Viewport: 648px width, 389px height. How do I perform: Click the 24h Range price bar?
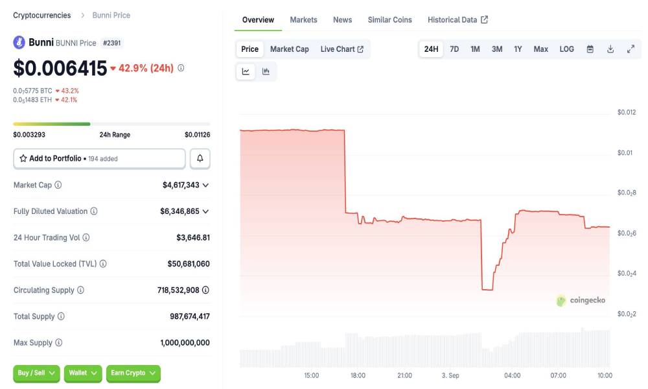[x=111, y=124]
